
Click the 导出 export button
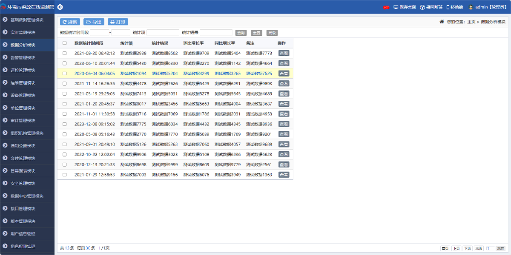tap(94, 22)
